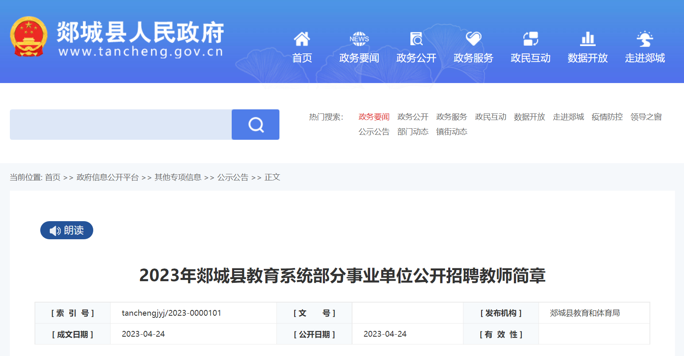Screen dimensions: 684x356
Task: Click into the search input field
Action: click(121, 125)
